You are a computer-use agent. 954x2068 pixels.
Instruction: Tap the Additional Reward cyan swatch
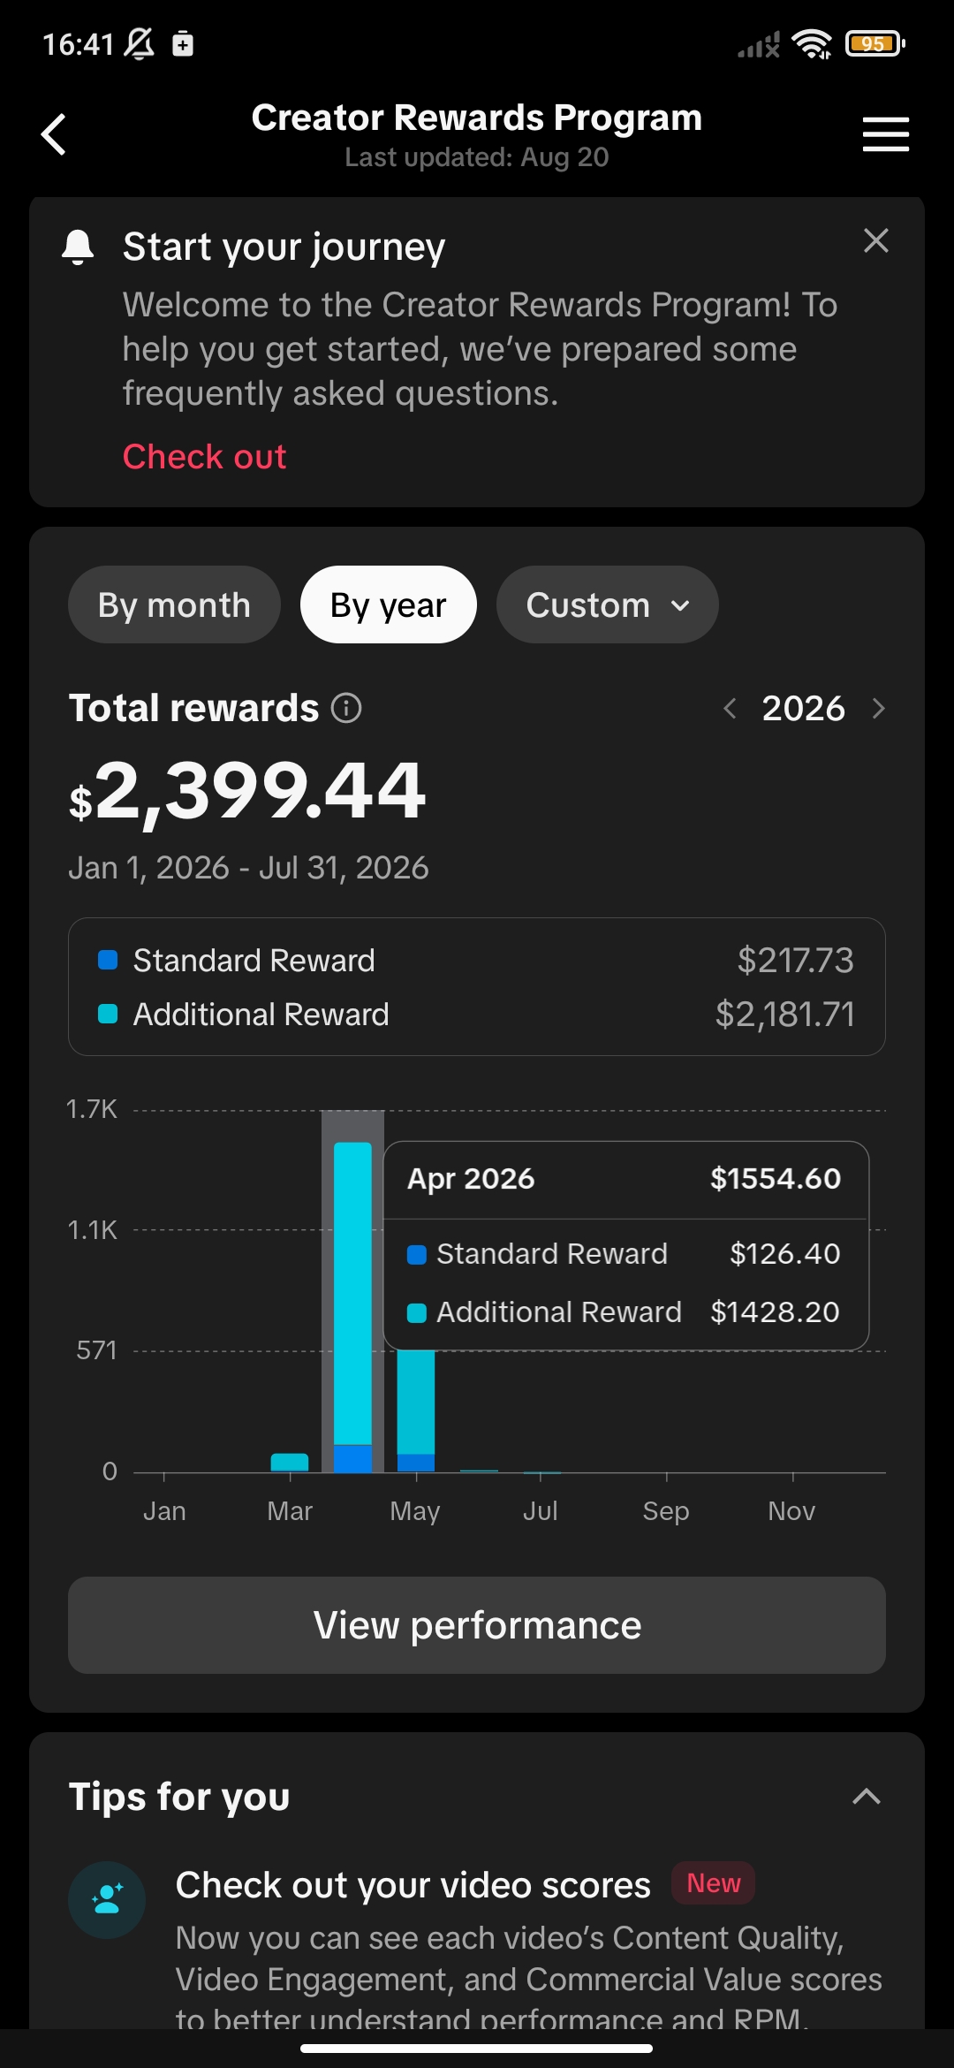pos(108,1014)
